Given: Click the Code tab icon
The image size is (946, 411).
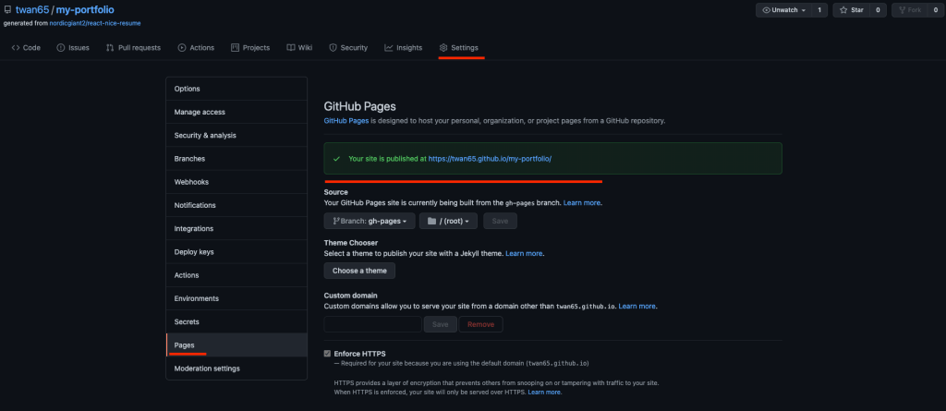Looking at the screenshot, I should [x=16, y=47].
